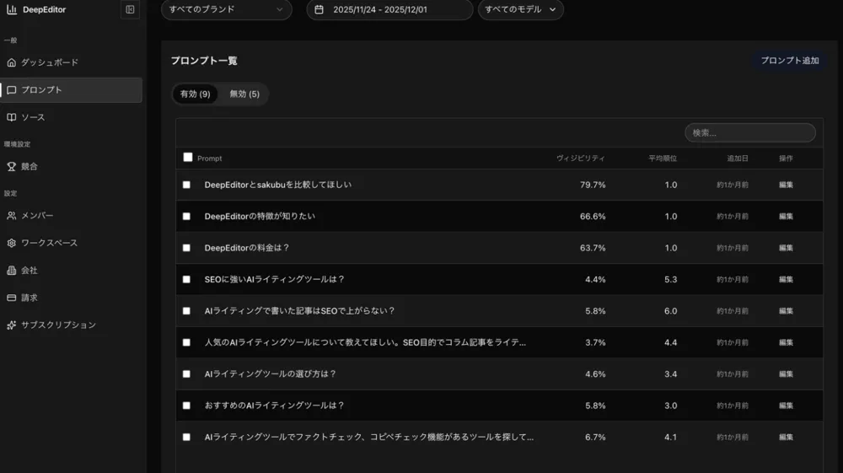Open the ソース sidebar item

[x=71, y=117]
